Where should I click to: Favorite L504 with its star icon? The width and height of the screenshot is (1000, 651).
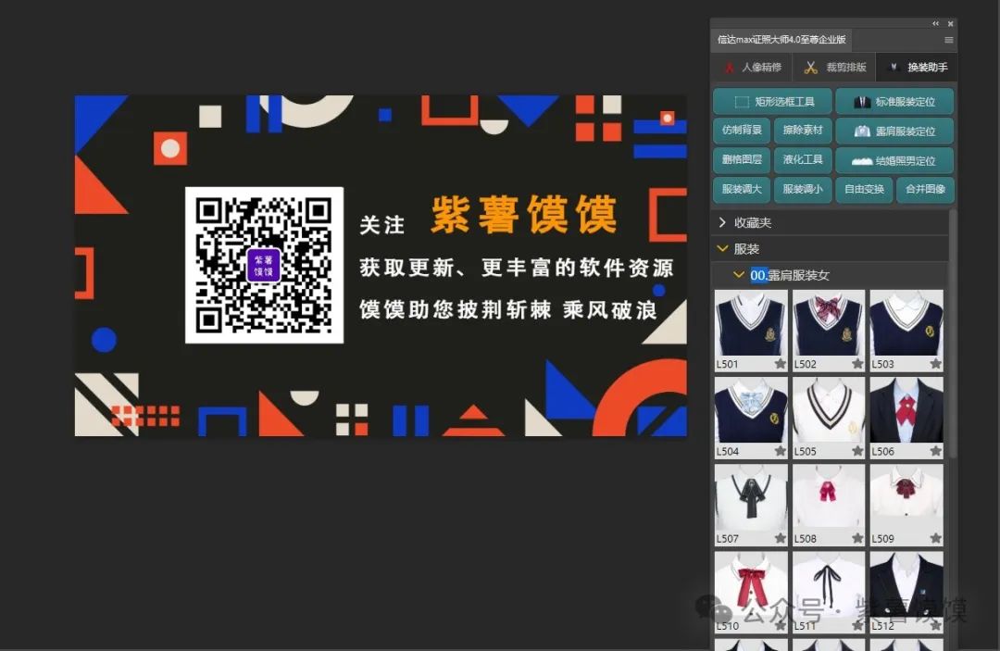tap(780, 451)
